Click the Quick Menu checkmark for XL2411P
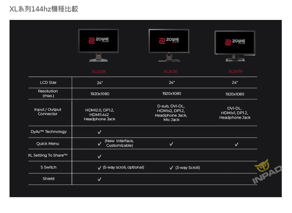Viewport: 292px width, 213px height. click(237, 144)
